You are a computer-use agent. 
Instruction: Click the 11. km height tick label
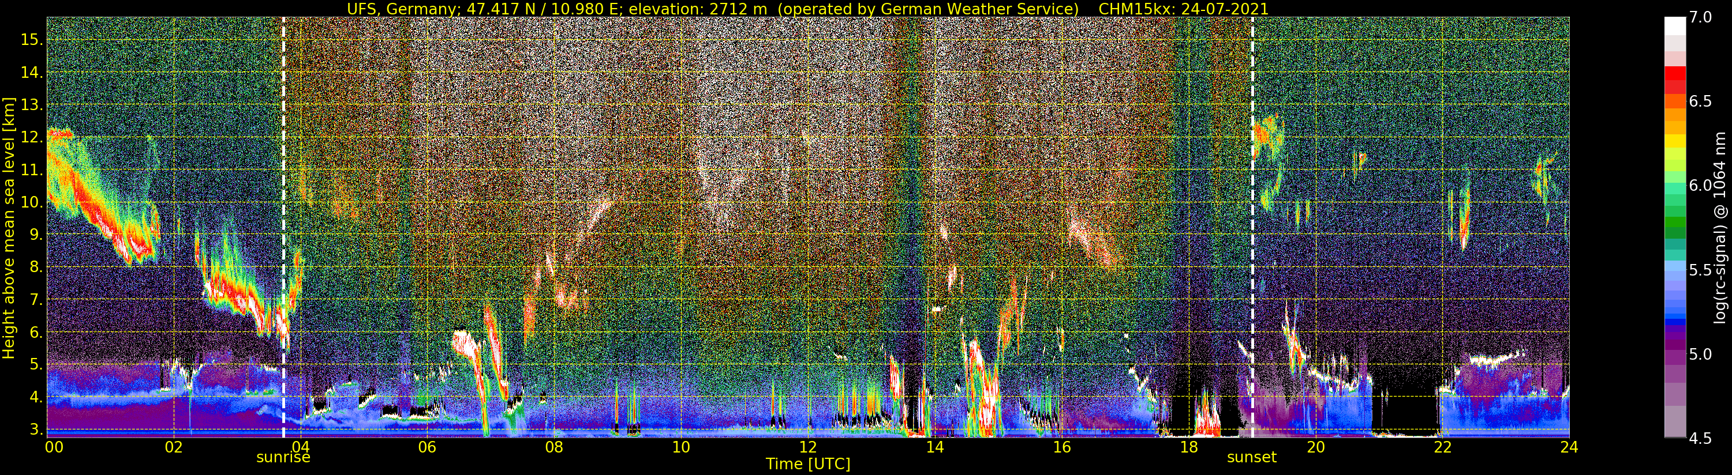pos(32,170)
